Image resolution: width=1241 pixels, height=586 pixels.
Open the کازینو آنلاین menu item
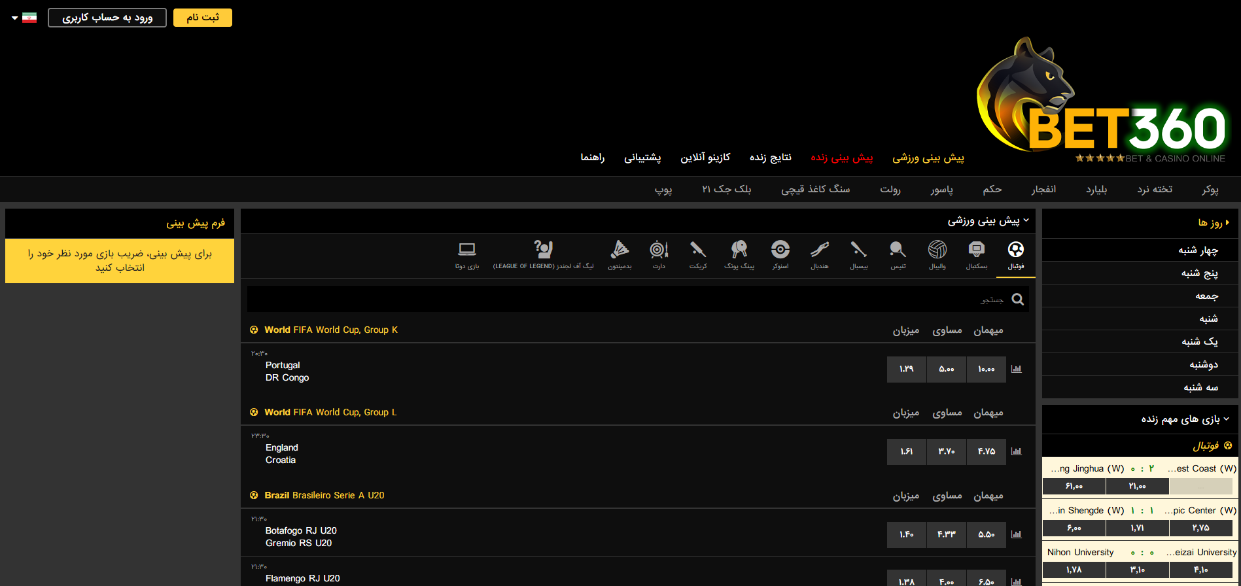click(x=705, y=158)
